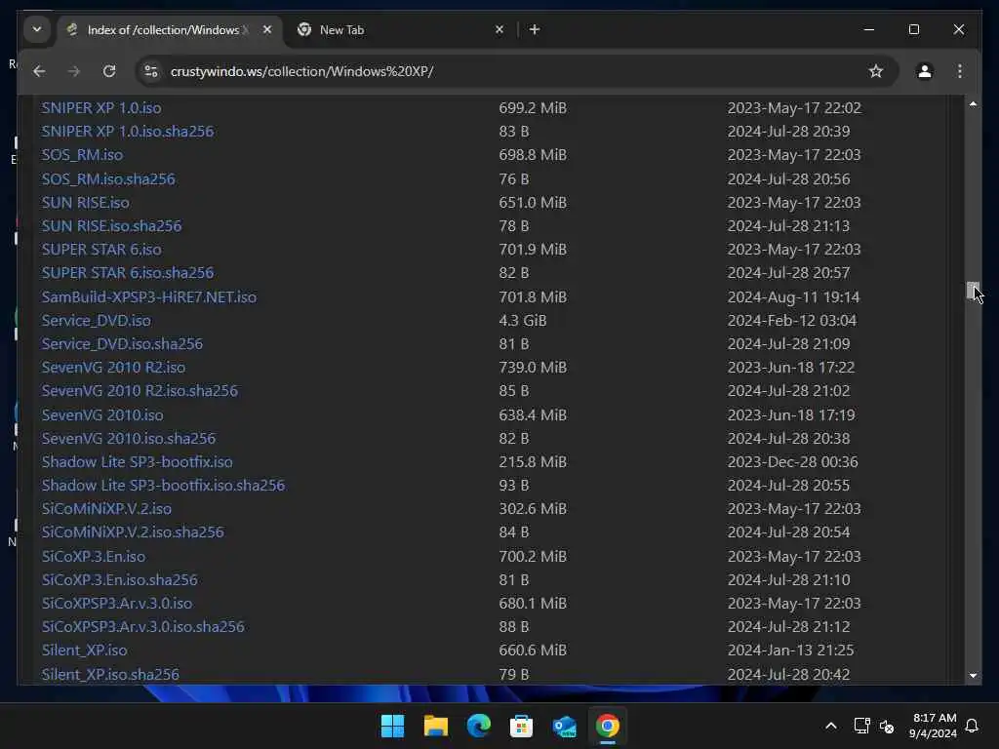
Task: Click date 2024-Feb-12 03:04
Action: tap(792, 320)
